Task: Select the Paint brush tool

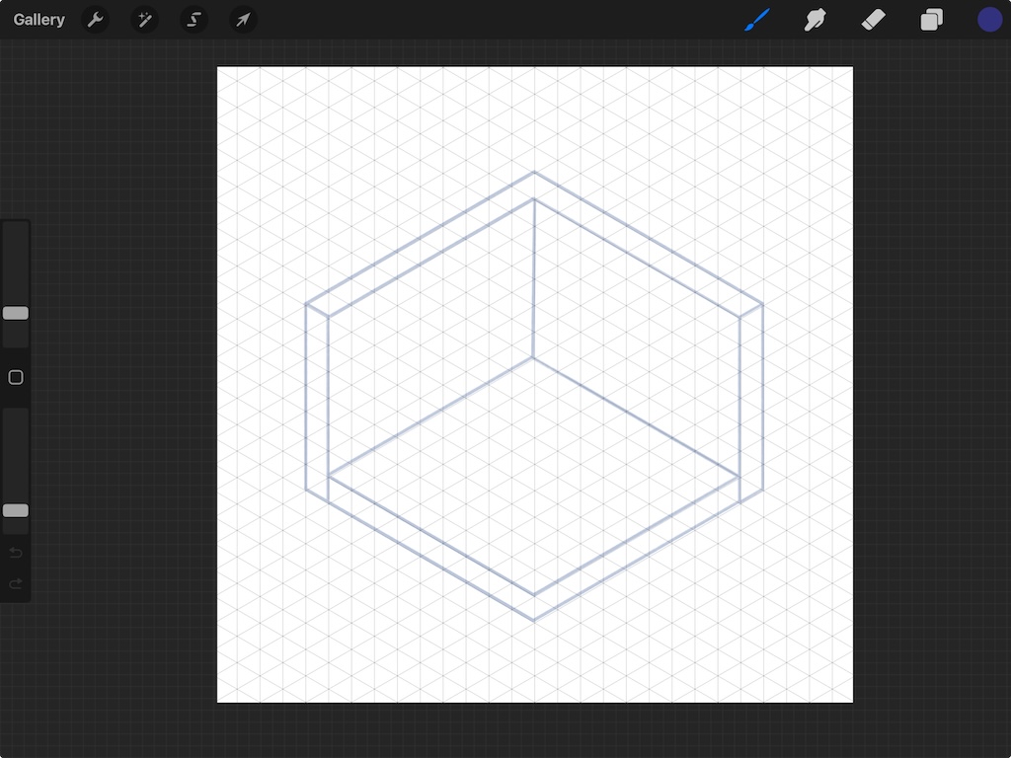Action: click(x=757, y=20)
